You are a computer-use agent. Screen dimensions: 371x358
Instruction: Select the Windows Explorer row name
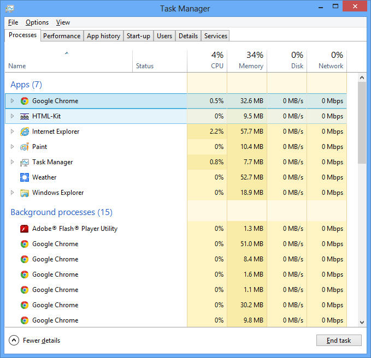[58, 193]
